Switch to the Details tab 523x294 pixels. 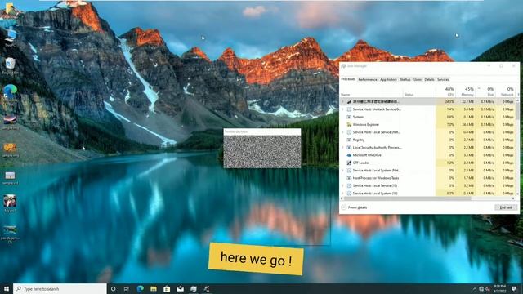click(429, 79)
